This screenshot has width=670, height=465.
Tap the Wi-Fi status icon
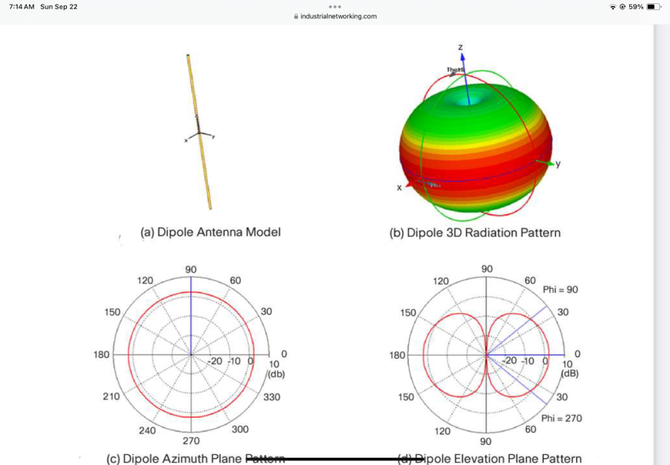(x=612, y=7)
